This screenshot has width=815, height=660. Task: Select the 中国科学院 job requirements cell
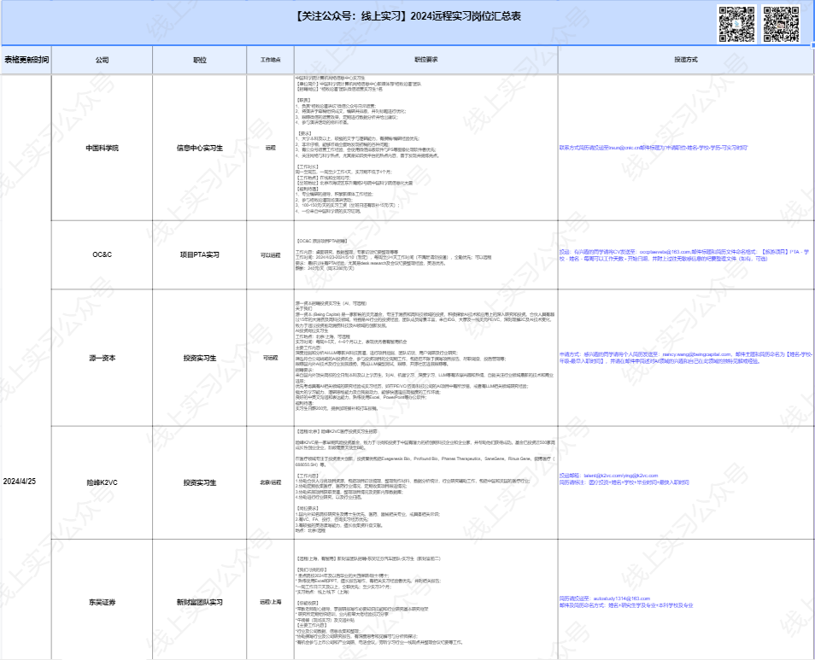[426, 148]
